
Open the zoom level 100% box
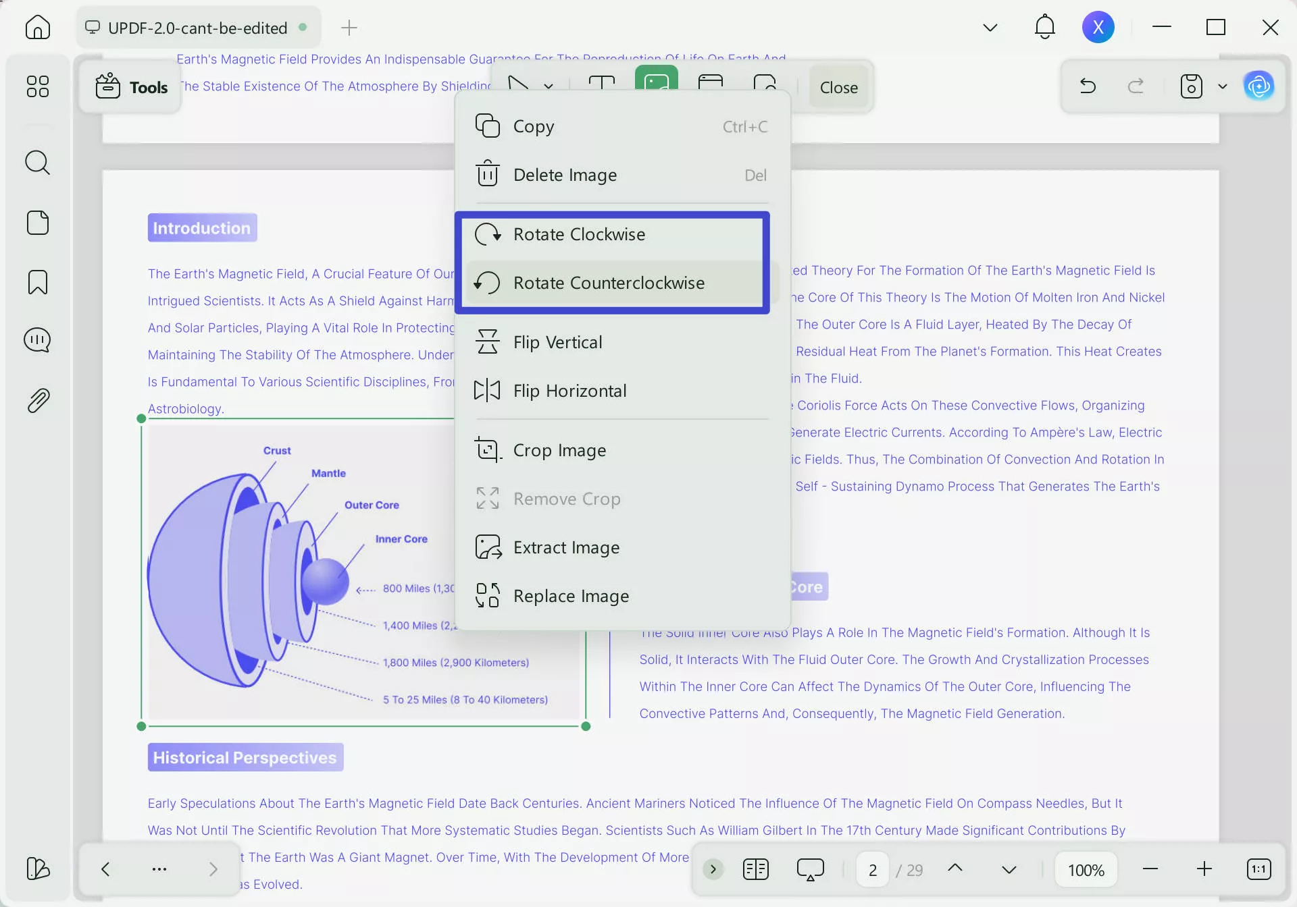1086,870
